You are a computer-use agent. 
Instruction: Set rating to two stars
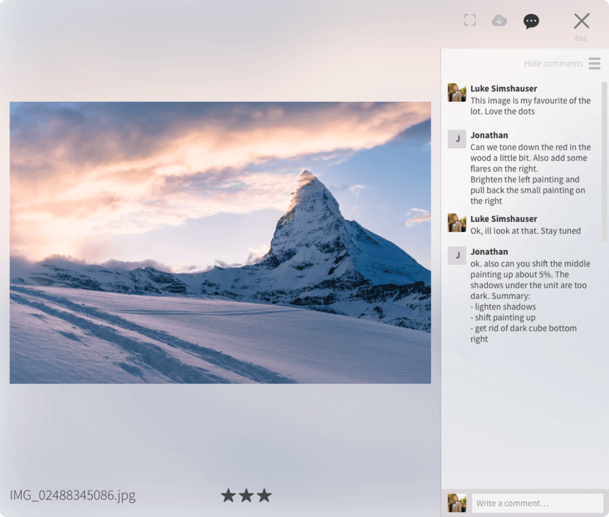point(246,496)
